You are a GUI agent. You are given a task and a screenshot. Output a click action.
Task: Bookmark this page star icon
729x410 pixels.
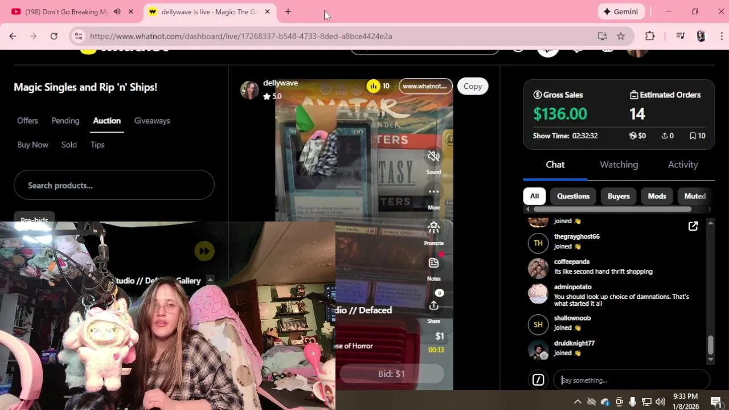(x=621, y=36)
